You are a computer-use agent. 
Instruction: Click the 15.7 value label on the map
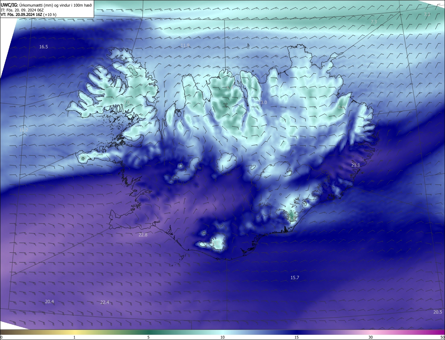click(295, 277)
